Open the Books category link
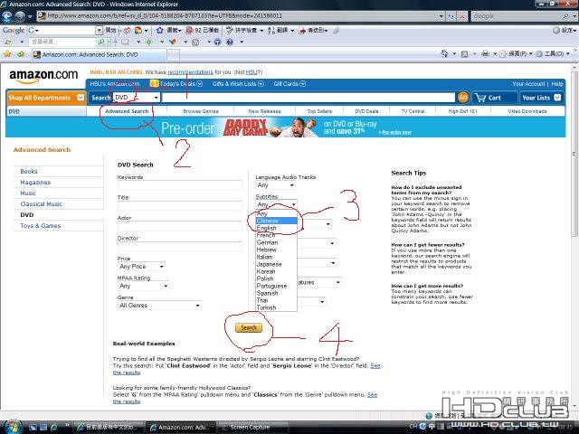The width and height of the screenshot is (579, 434). click(x=29, y=172)
